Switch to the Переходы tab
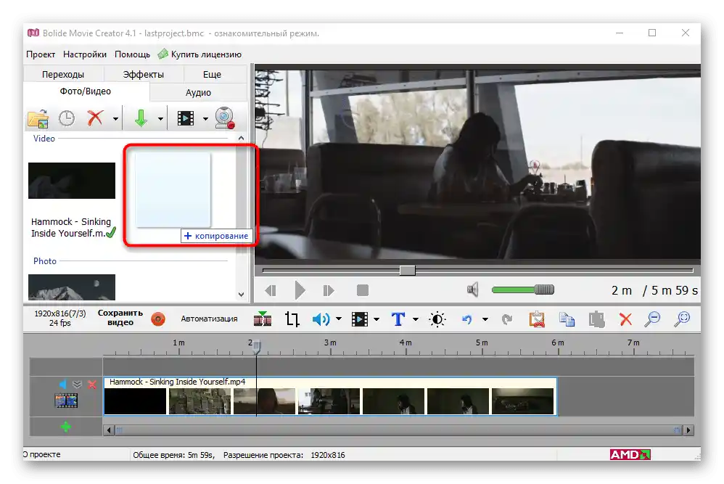Screen dimensions: 724x484 [63, 74]
